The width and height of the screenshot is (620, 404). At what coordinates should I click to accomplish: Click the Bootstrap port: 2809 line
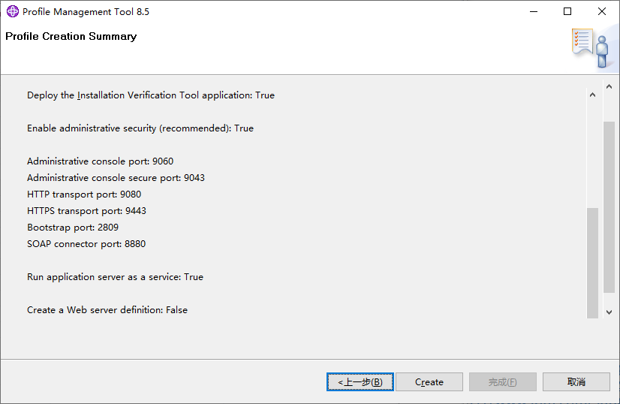click(73, 228)
